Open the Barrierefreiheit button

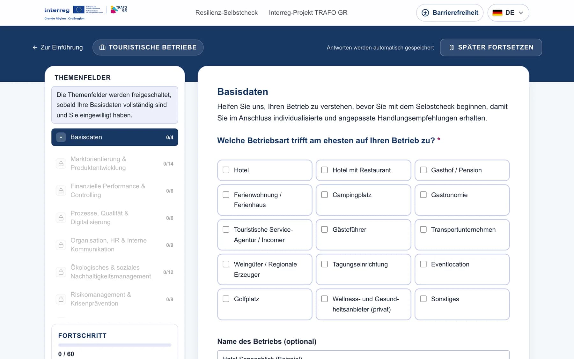pyautogui.click(x=450, y=13)
